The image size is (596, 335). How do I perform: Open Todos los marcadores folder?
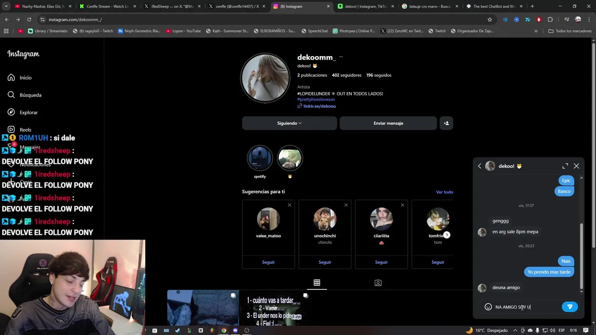click(x=570, y=31)
